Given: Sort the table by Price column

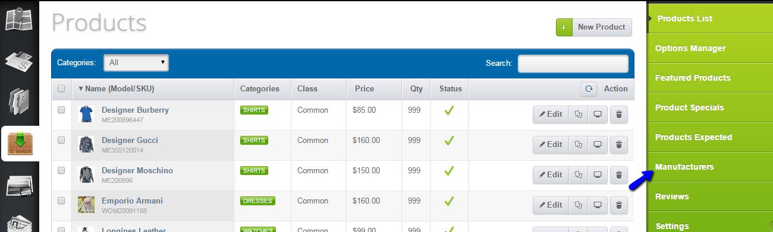Looking at the screenshot, I should [x=364, y=89].
